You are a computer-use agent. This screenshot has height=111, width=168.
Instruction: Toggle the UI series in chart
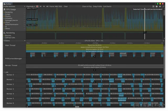(x=4, y=26)
